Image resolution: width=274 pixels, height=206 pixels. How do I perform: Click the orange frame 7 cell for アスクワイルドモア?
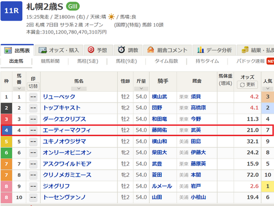pyautogui.click(x=6, y=164)
